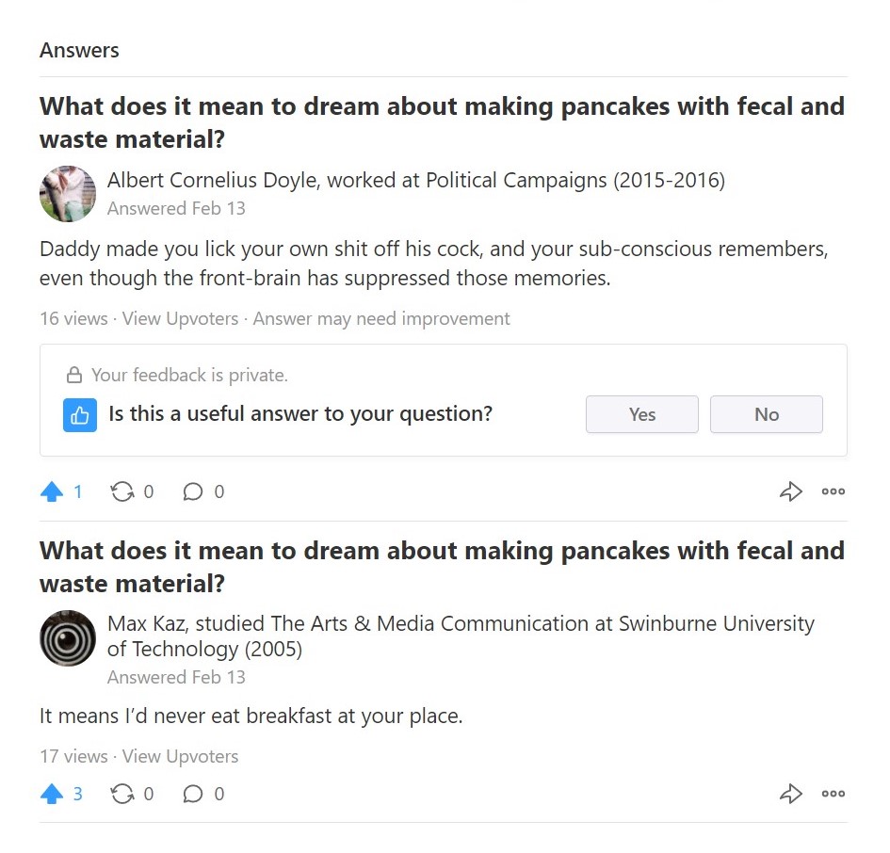Click the 'Answer may need improvement' notice

[381, 319]
